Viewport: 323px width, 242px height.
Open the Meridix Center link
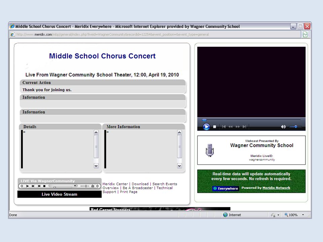[115, 184]
